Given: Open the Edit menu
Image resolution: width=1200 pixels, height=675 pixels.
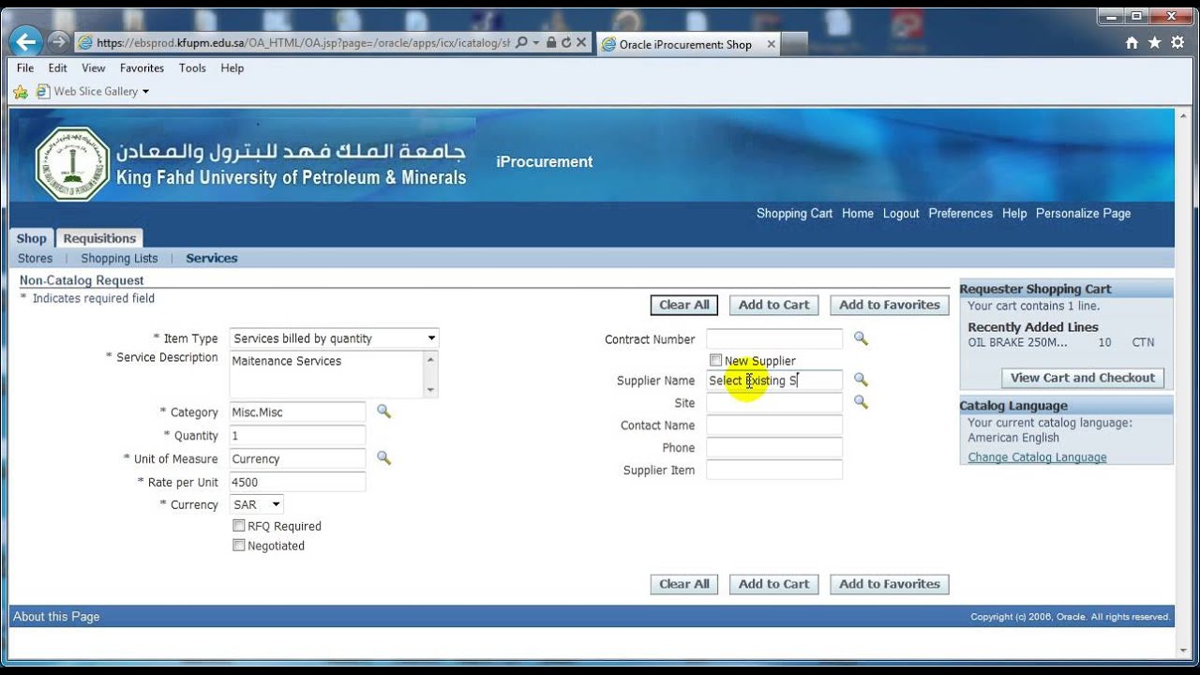Looking at the screenshot, I should pos(58,68).
